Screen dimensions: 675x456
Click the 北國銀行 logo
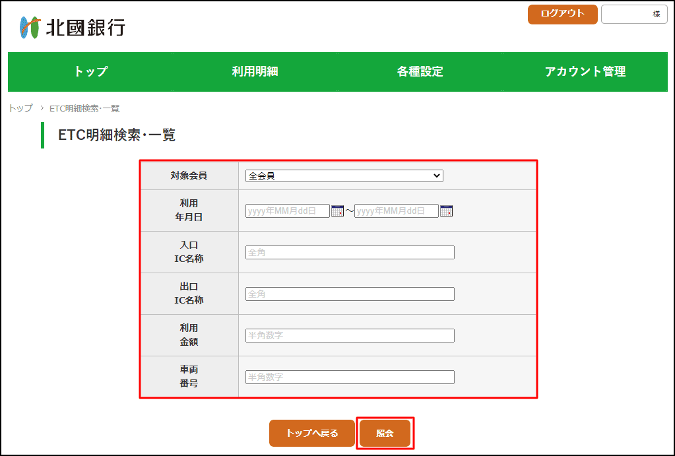pos(72,27)
